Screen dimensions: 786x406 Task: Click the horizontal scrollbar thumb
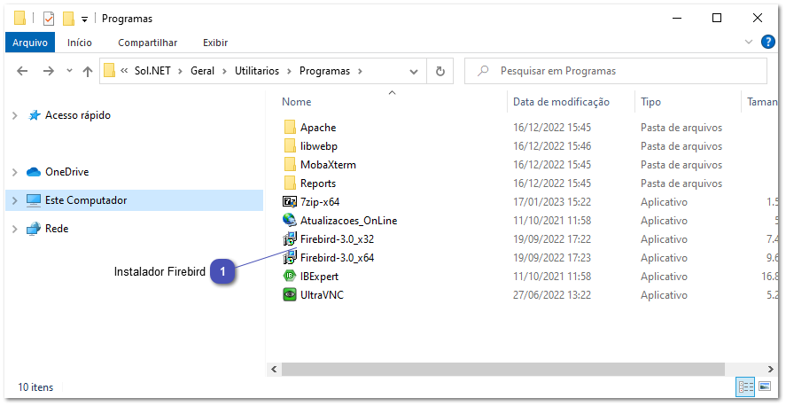pyautogui.click(x=502, y=370)
